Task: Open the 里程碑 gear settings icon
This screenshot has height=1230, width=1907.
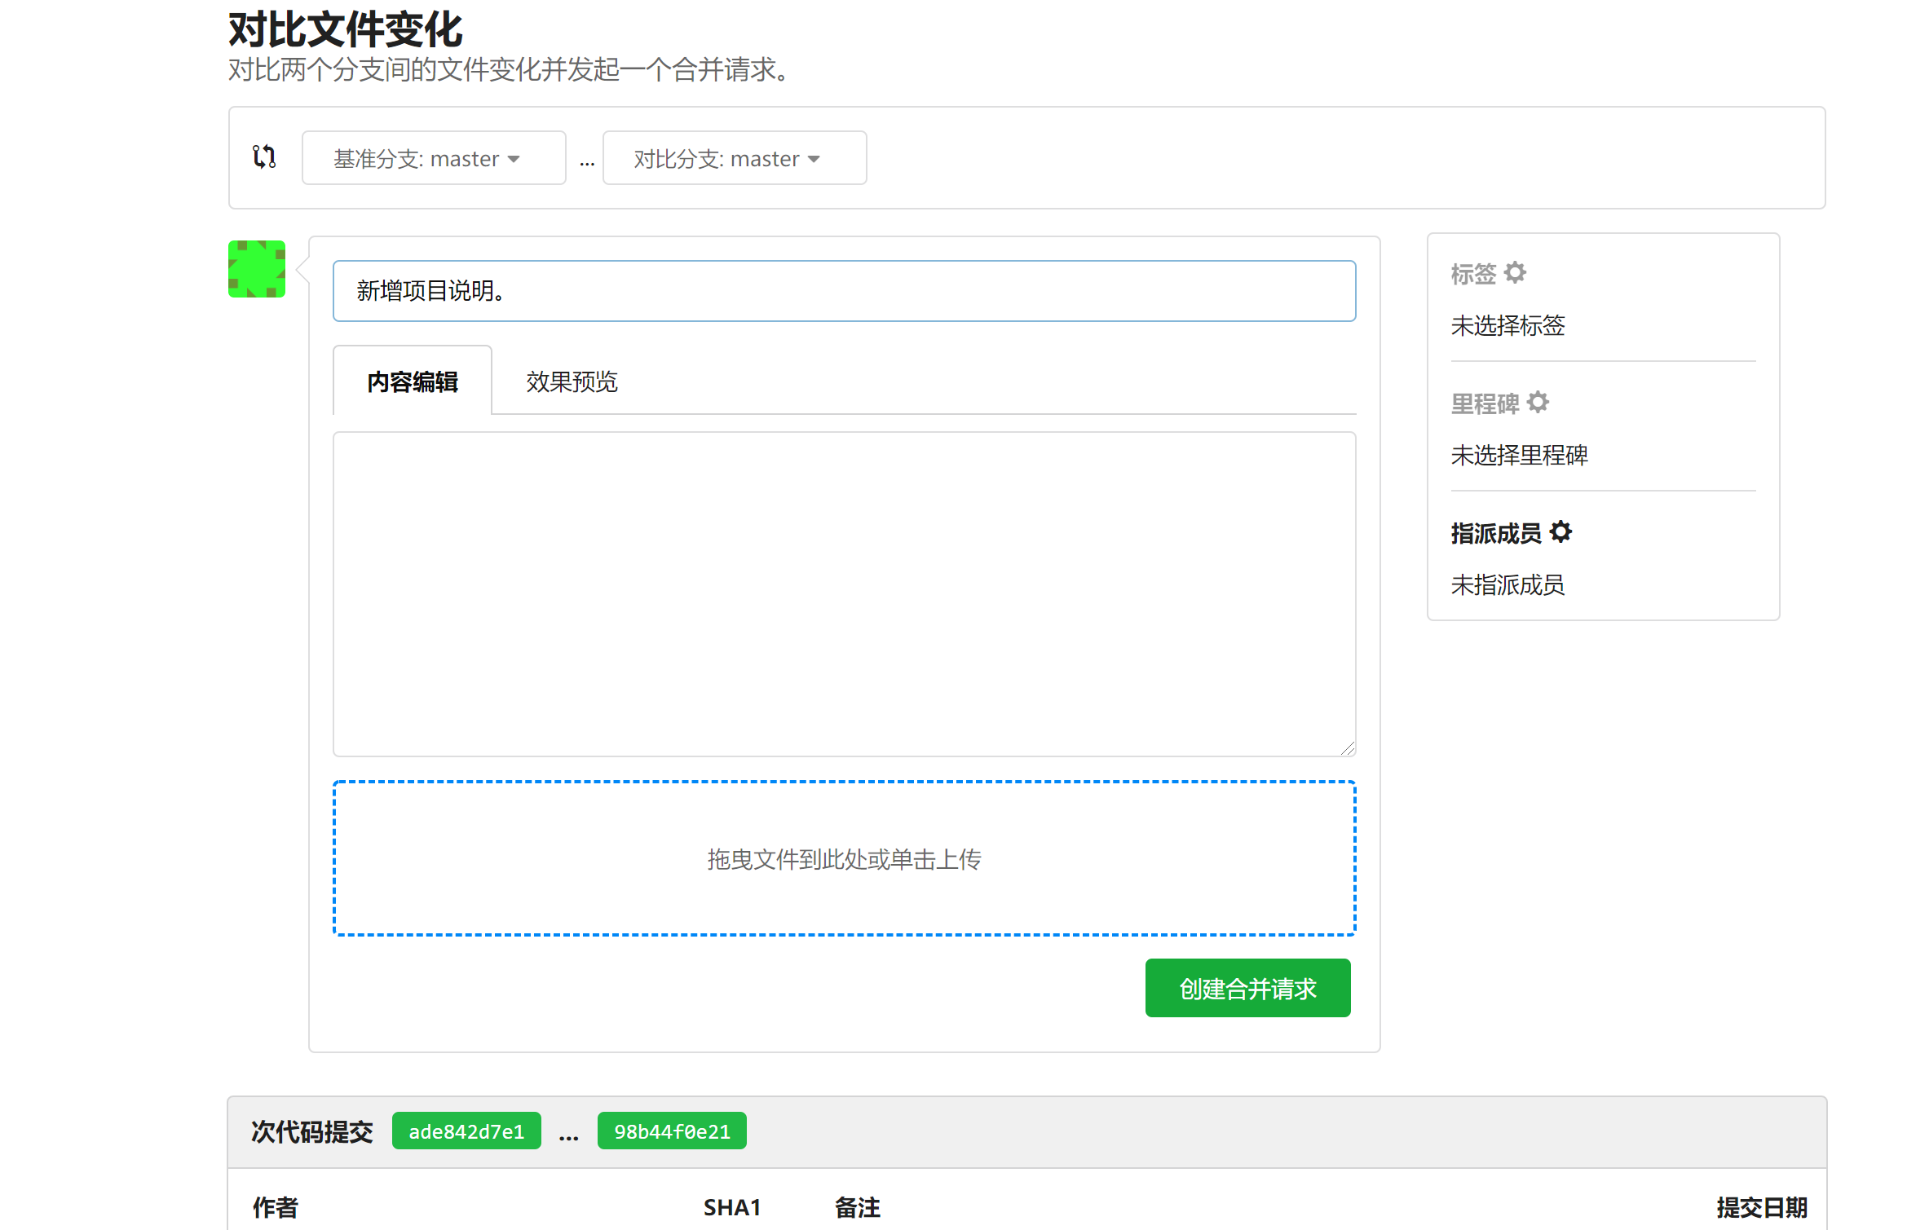Action: (1538, 402)
